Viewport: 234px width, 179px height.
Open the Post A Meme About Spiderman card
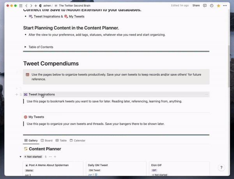(53, 169)
